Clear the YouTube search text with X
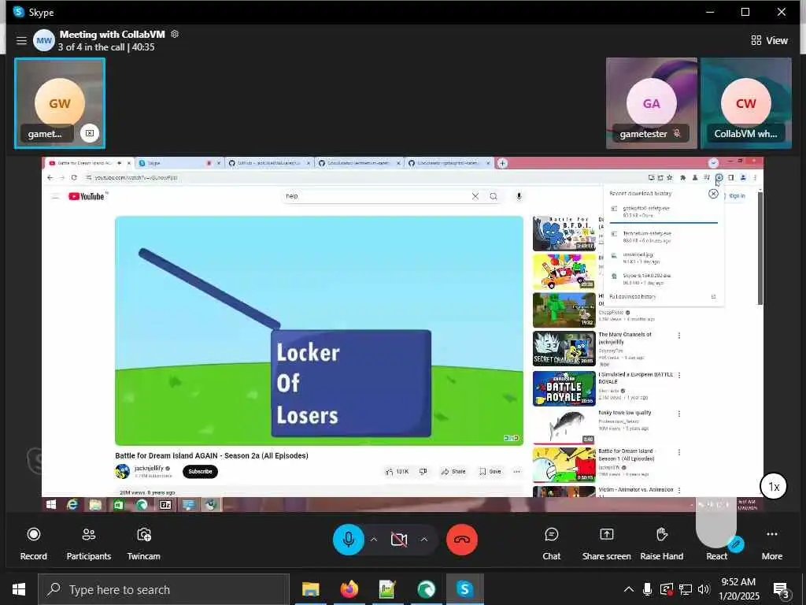Image resolution: width=806 pixels, height=605 pixels. point(475,196)
